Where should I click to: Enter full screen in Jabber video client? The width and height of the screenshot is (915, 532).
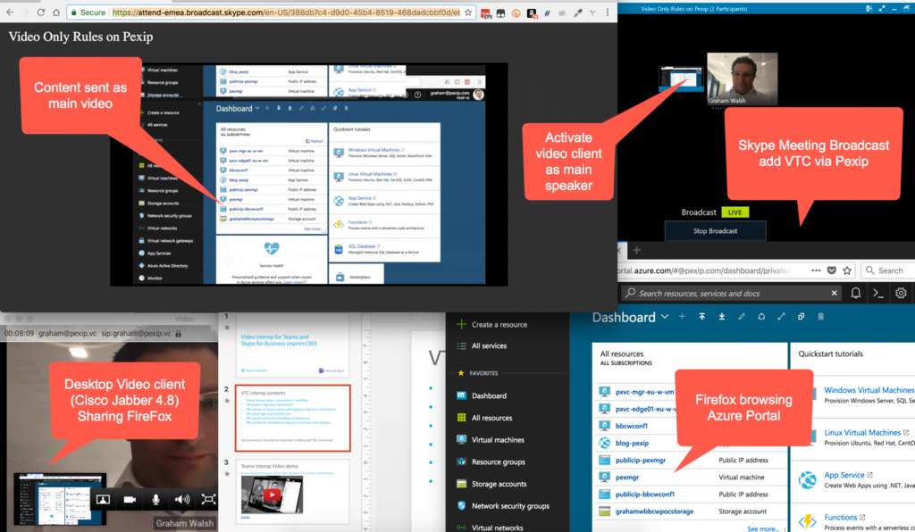click(x=208, y=499)
